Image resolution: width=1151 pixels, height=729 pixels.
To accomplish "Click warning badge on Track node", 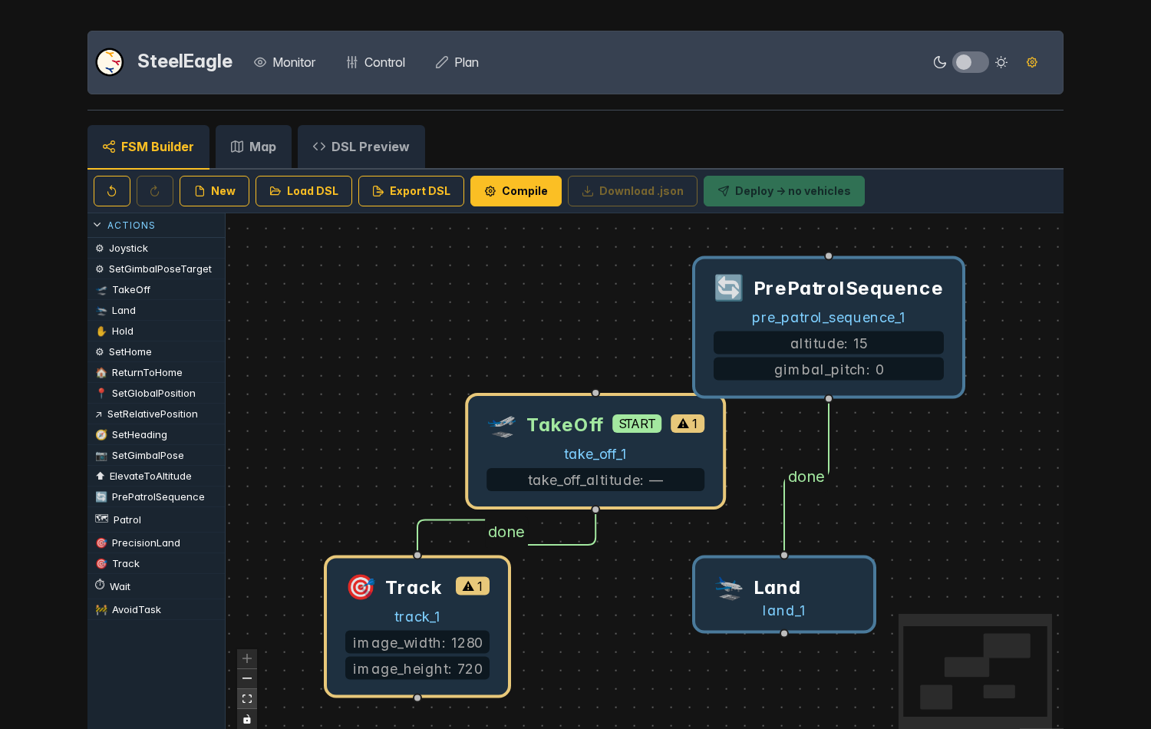I will (473, 586).
